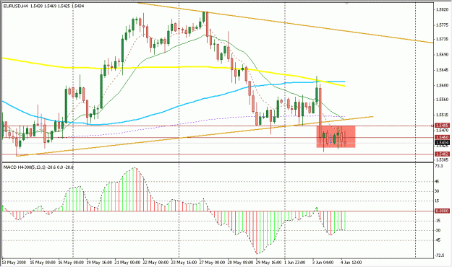Click the 3 Jun 04:00 time label
The height and width of the screenshot is (267, 452).
(x=323, y=263)
